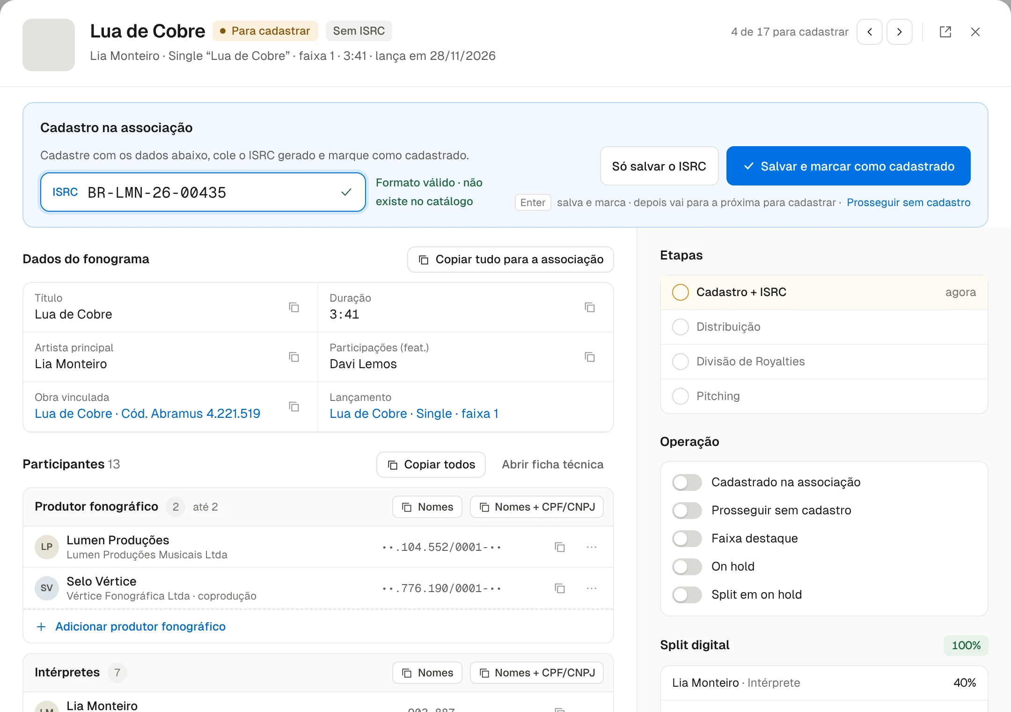Go to next track to register
Screen dimensions: 1011x712
point(899,32)
